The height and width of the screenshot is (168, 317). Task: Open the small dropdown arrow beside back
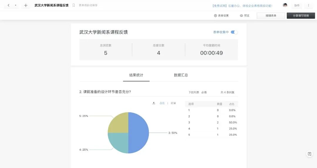(x=16, y=5)
